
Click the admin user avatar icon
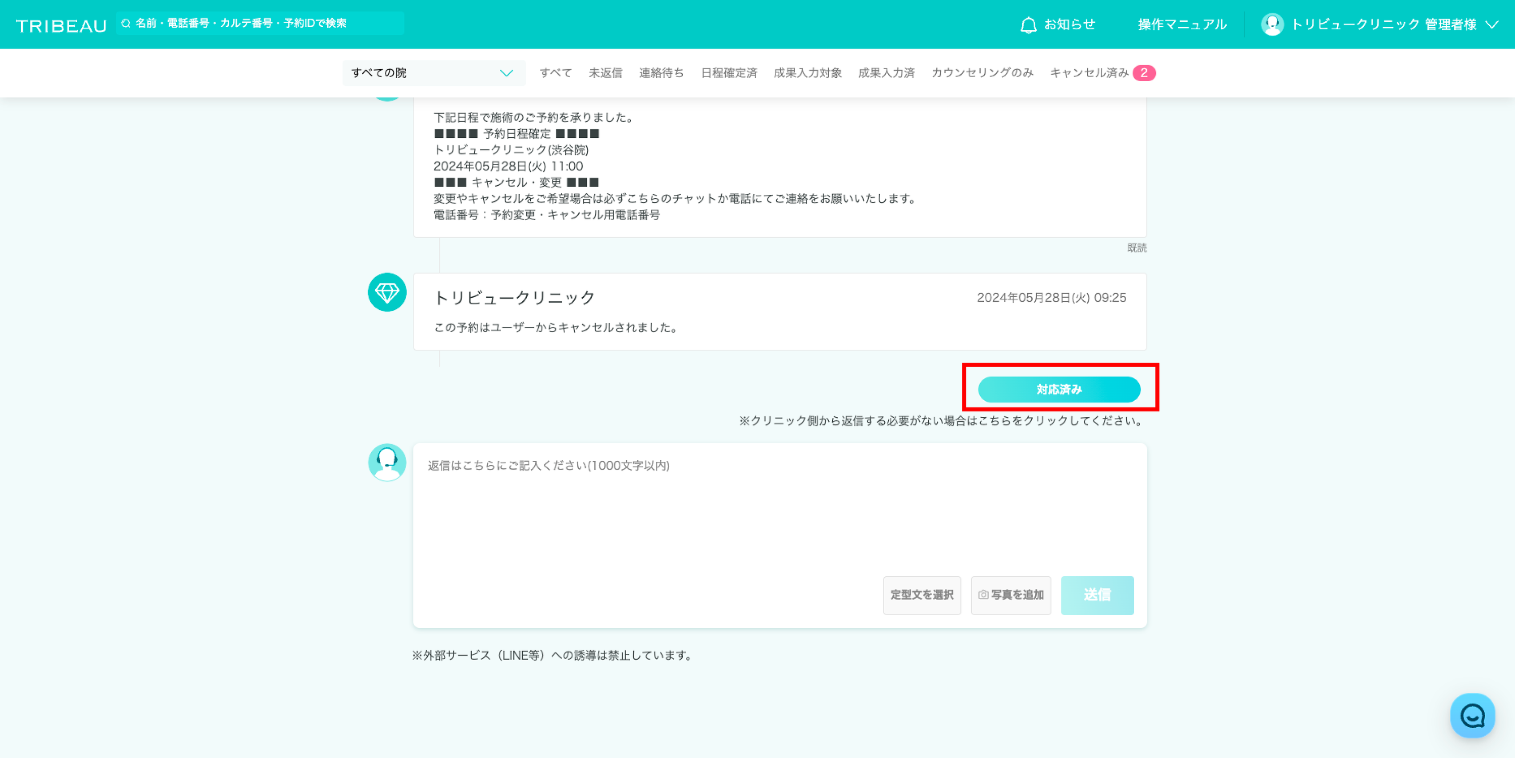click(x=1272, y=25)
